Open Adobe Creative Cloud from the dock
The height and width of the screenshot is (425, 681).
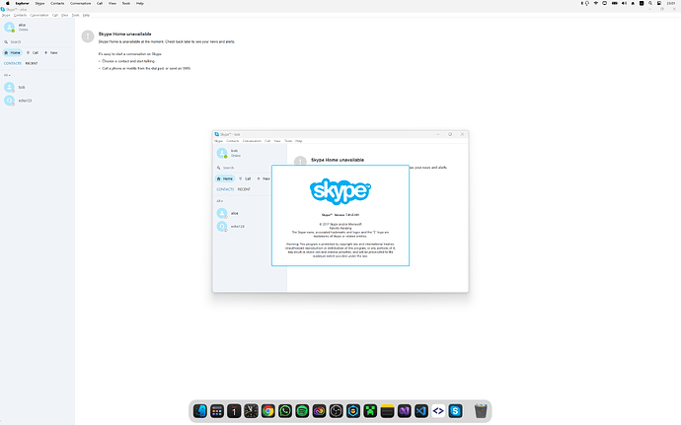[319, 410]
